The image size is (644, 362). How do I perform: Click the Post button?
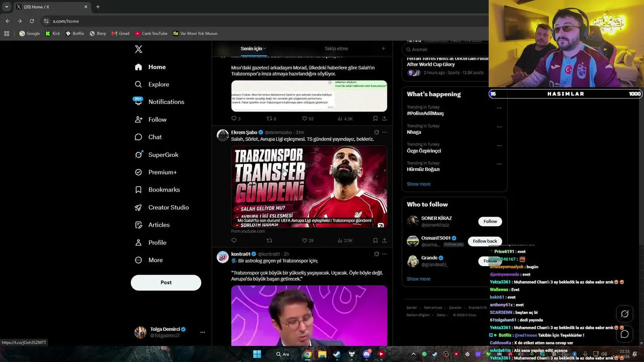pyautogui.click(x=166, y=283)
